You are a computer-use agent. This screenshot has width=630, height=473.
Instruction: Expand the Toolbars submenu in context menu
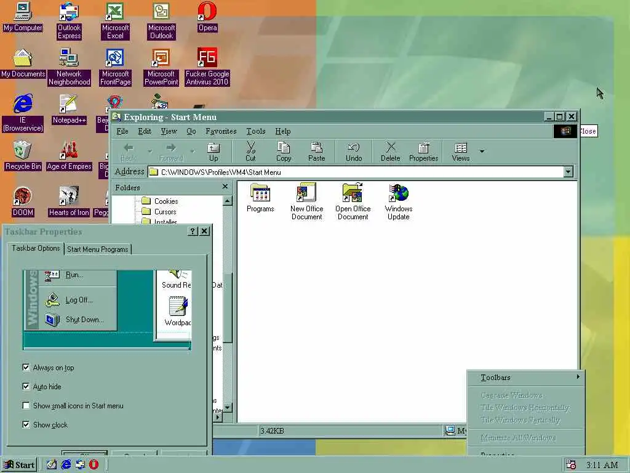tap(525, 378)
